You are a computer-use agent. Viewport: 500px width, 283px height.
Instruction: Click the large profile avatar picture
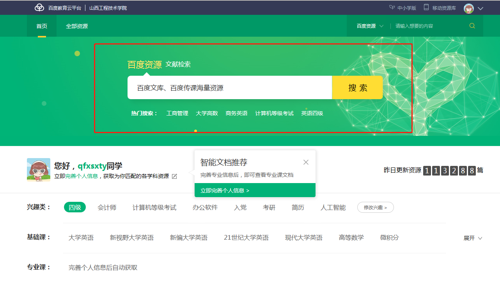pyautogui.click(x=39, y=169)
